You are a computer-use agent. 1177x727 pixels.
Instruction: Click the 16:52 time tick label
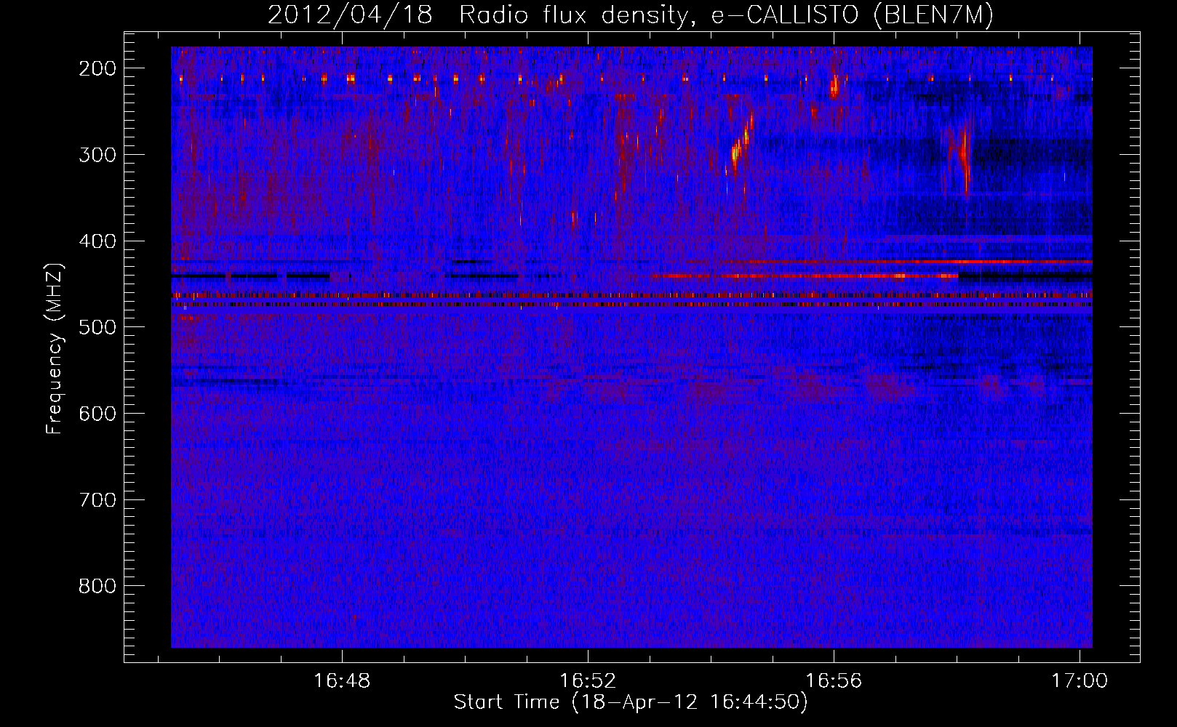[588, 681]
